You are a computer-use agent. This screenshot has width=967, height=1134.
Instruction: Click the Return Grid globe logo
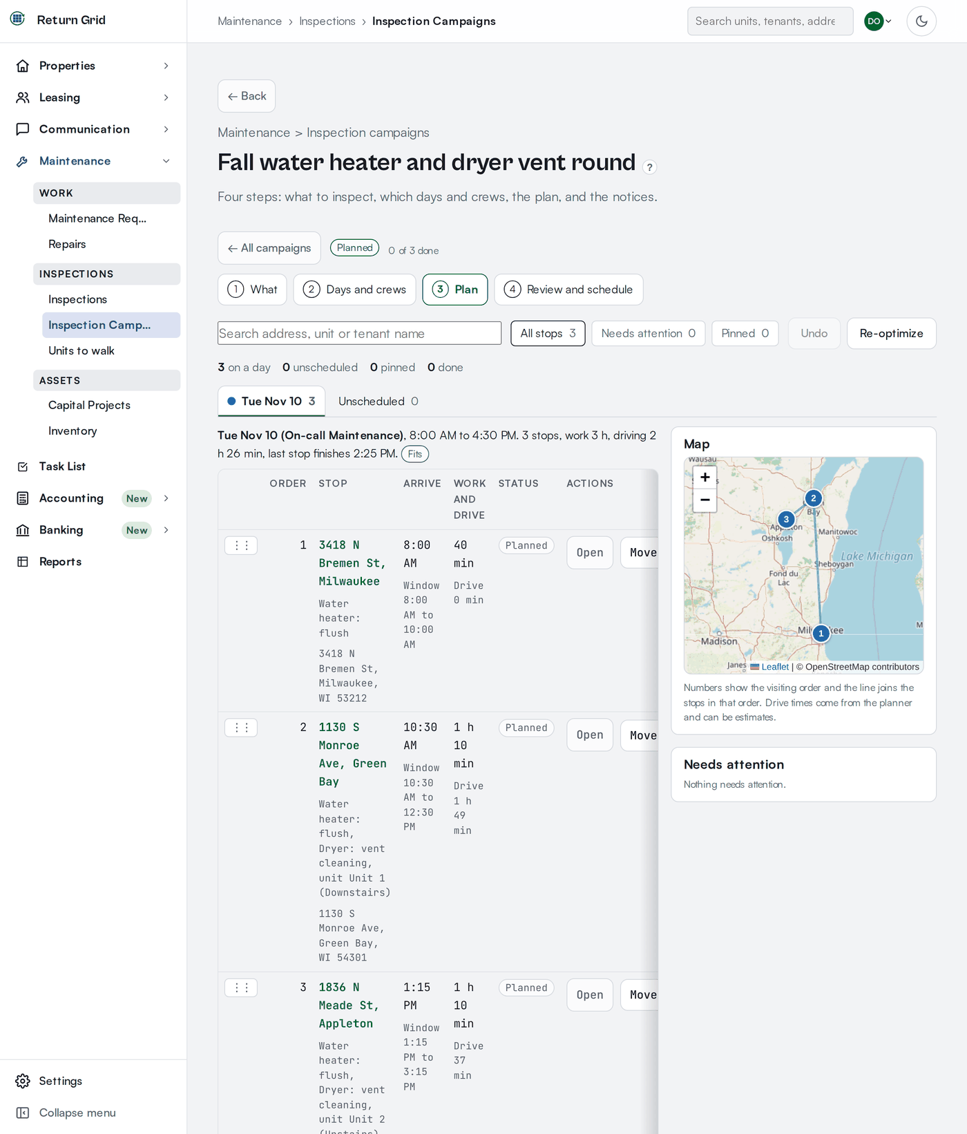coord(18,19)
